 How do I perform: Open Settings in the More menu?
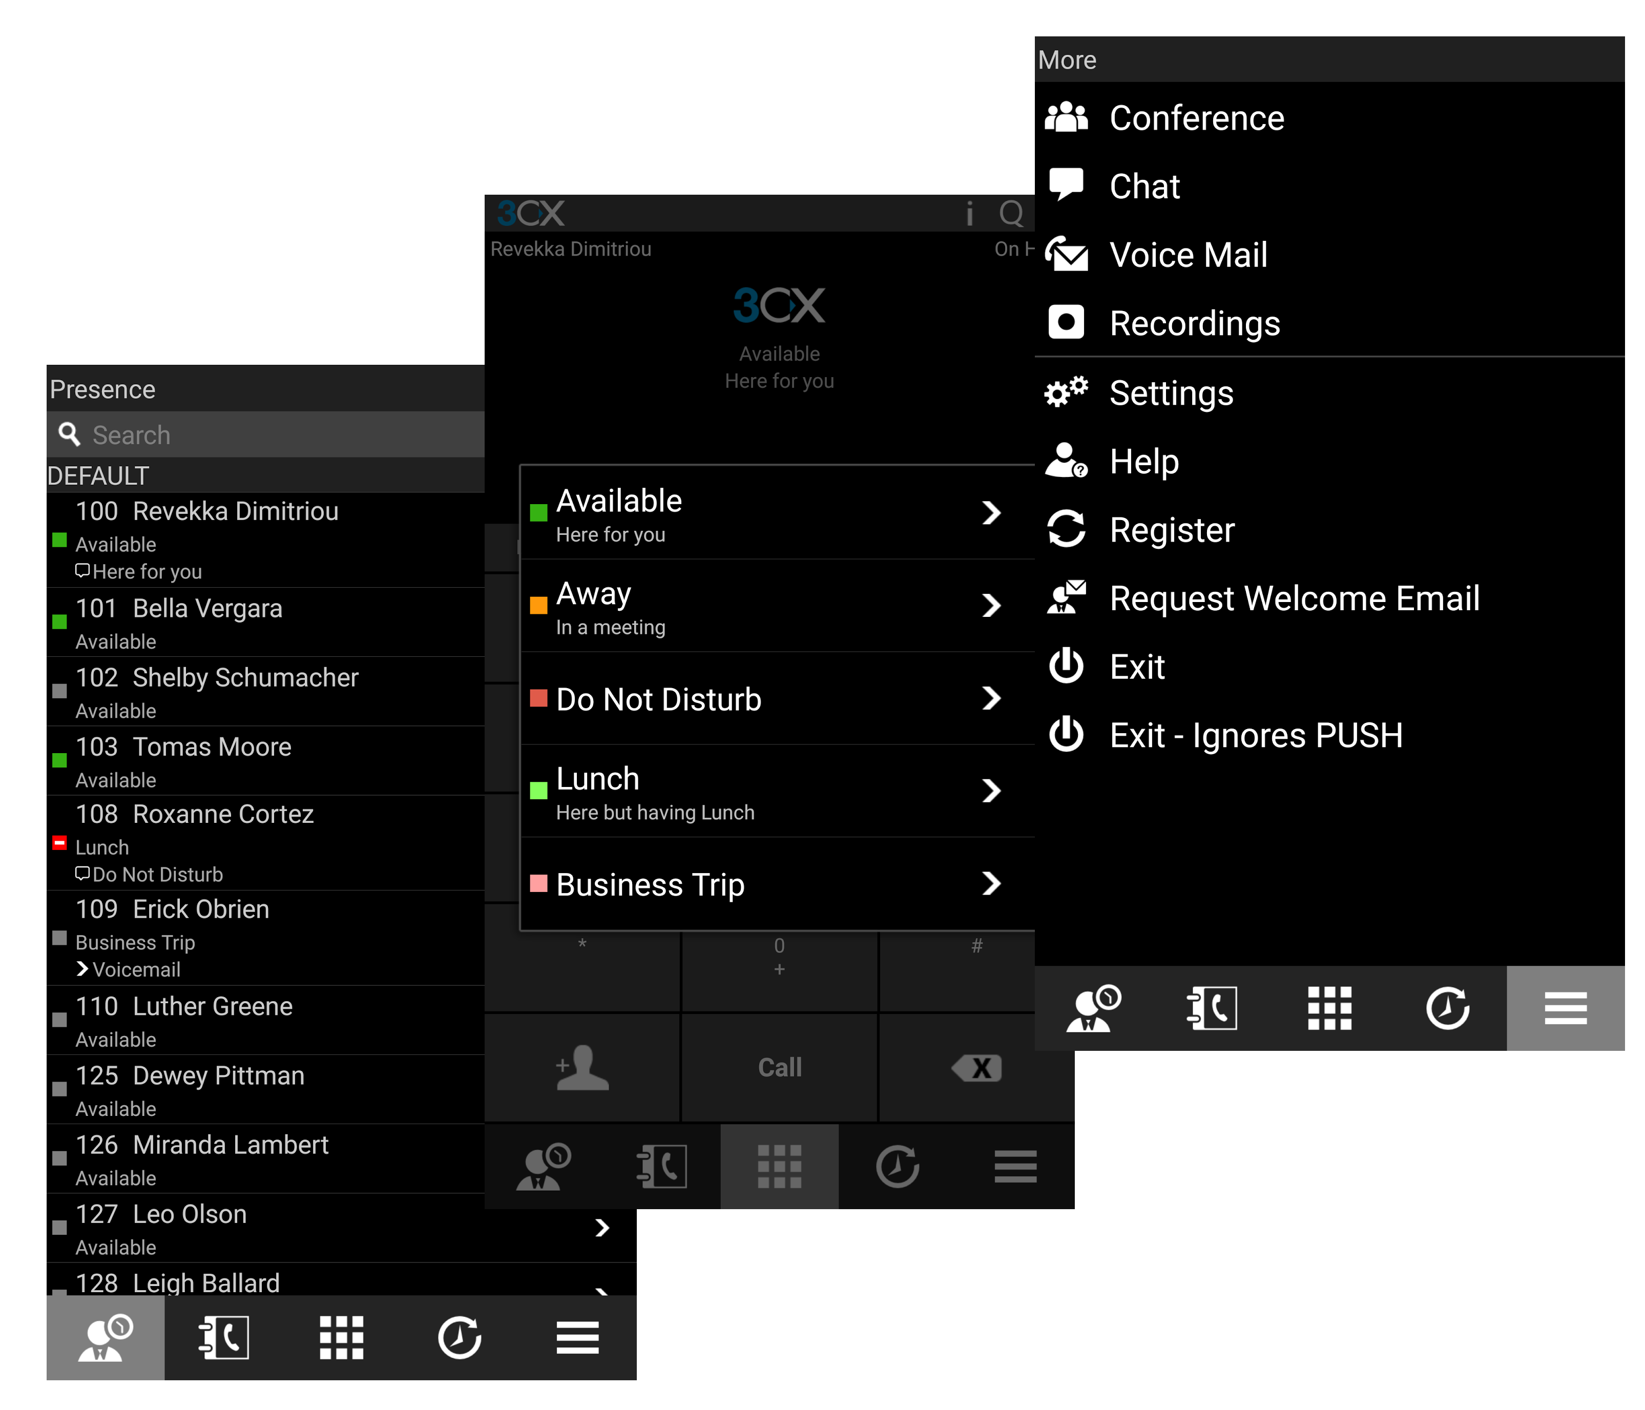(x=1329, y=392)
